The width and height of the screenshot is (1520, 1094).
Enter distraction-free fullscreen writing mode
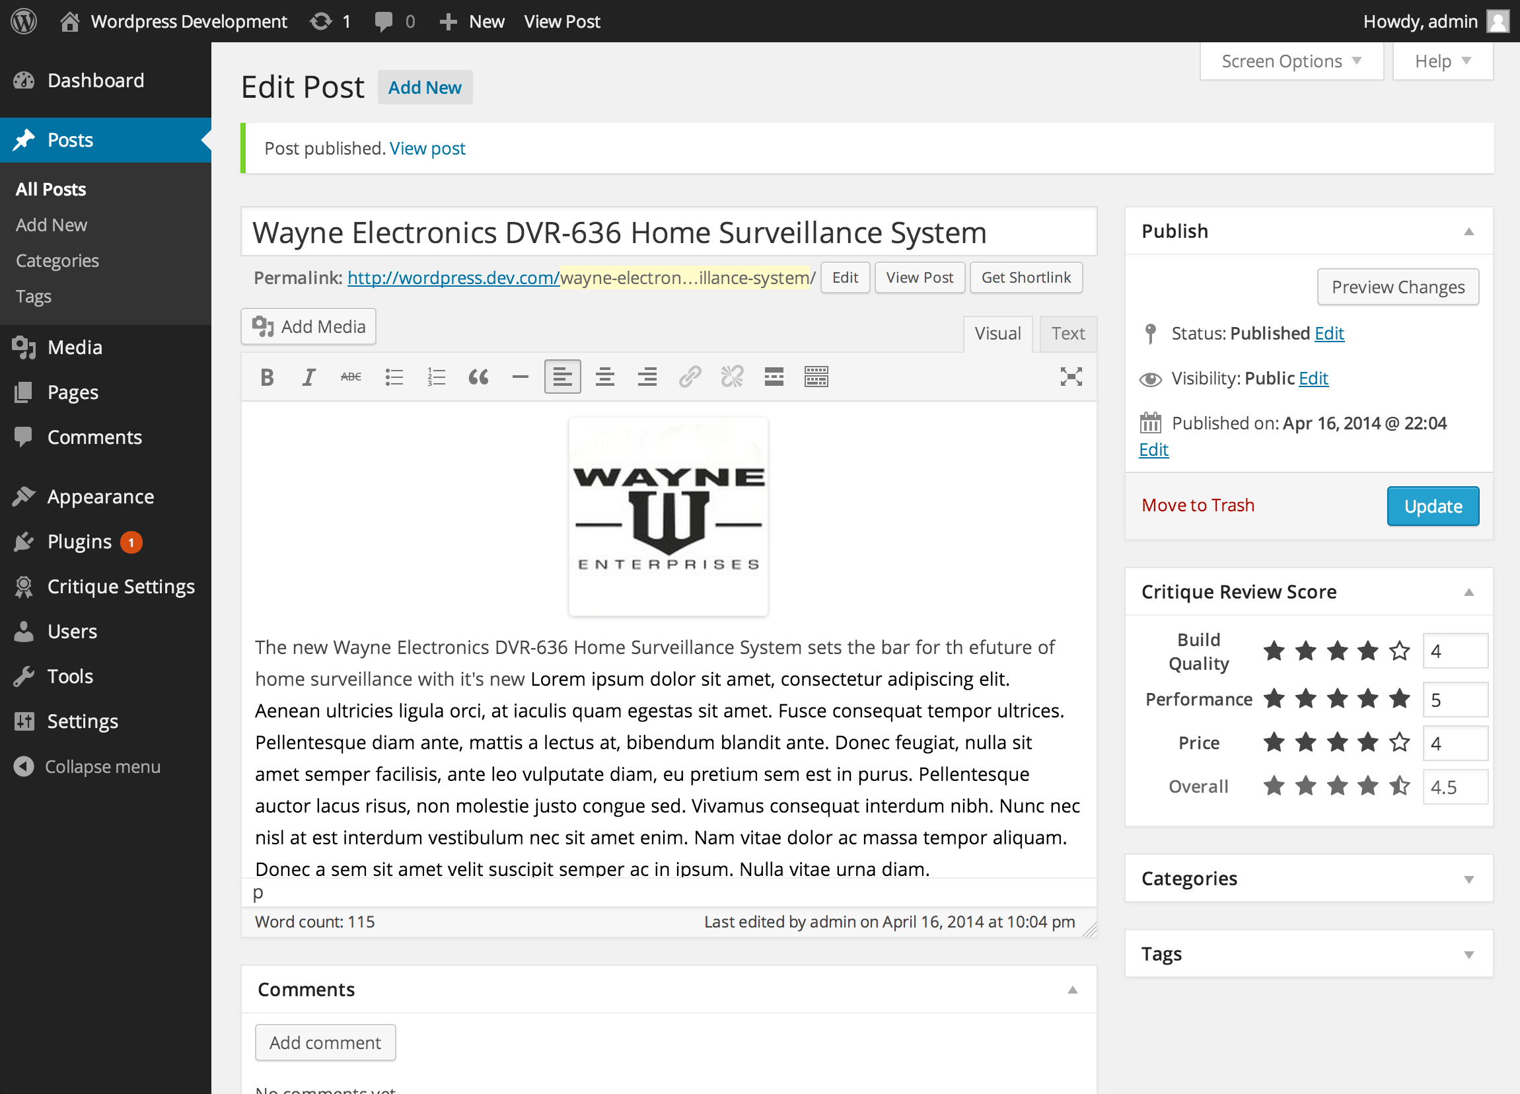coord(1071,377)
